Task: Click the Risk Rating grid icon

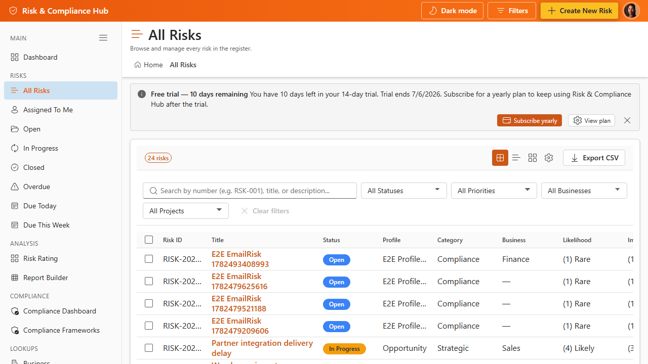Action: [15, 258]
